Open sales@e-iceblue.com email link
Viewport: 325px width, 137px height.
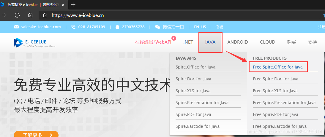pyautogui.click(x=41, y=27)
